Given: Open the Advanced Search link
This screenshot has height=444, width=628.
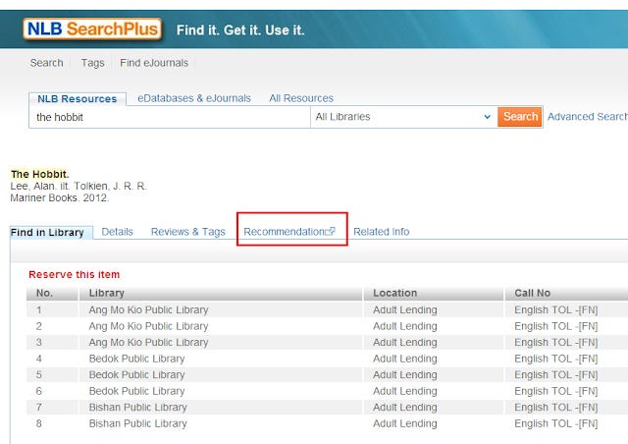Looking at the screenshot, I should tap(587, 117).
